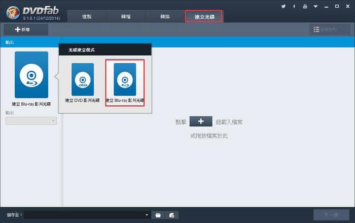Image resolution: width=355 pixels, height=223 pixels.
Task: Click the center plus button to load files
Action: click(201, 121)
